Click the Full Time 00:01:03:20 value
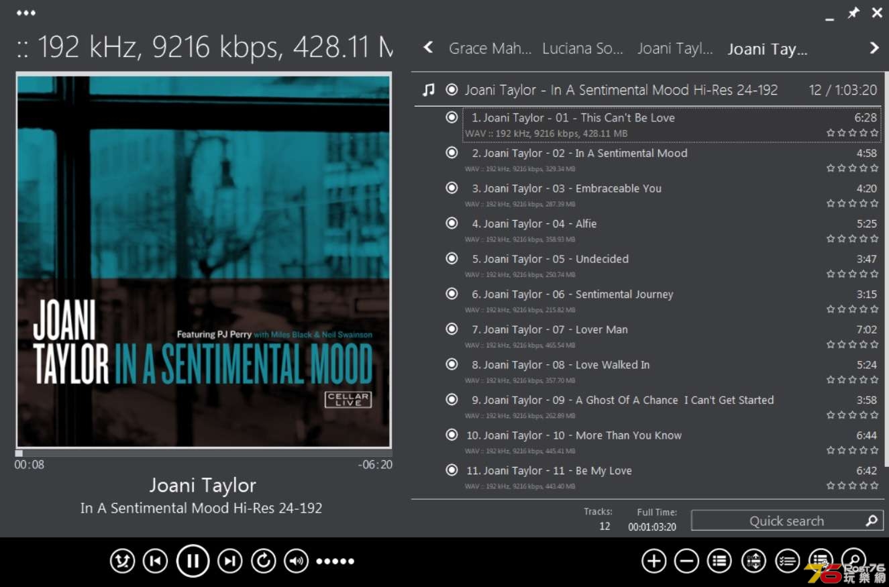889x587 pixels. (x=652, y=527)
